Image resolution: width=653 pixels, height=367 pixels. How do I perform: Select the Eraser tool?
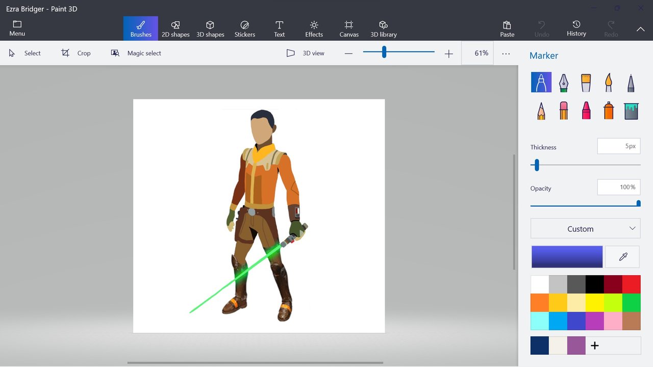click(x=564, y=110)
